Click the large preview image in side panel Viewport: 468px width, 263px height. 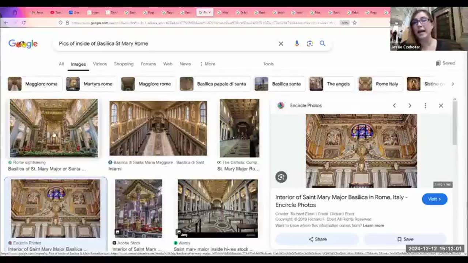[361, 151]
